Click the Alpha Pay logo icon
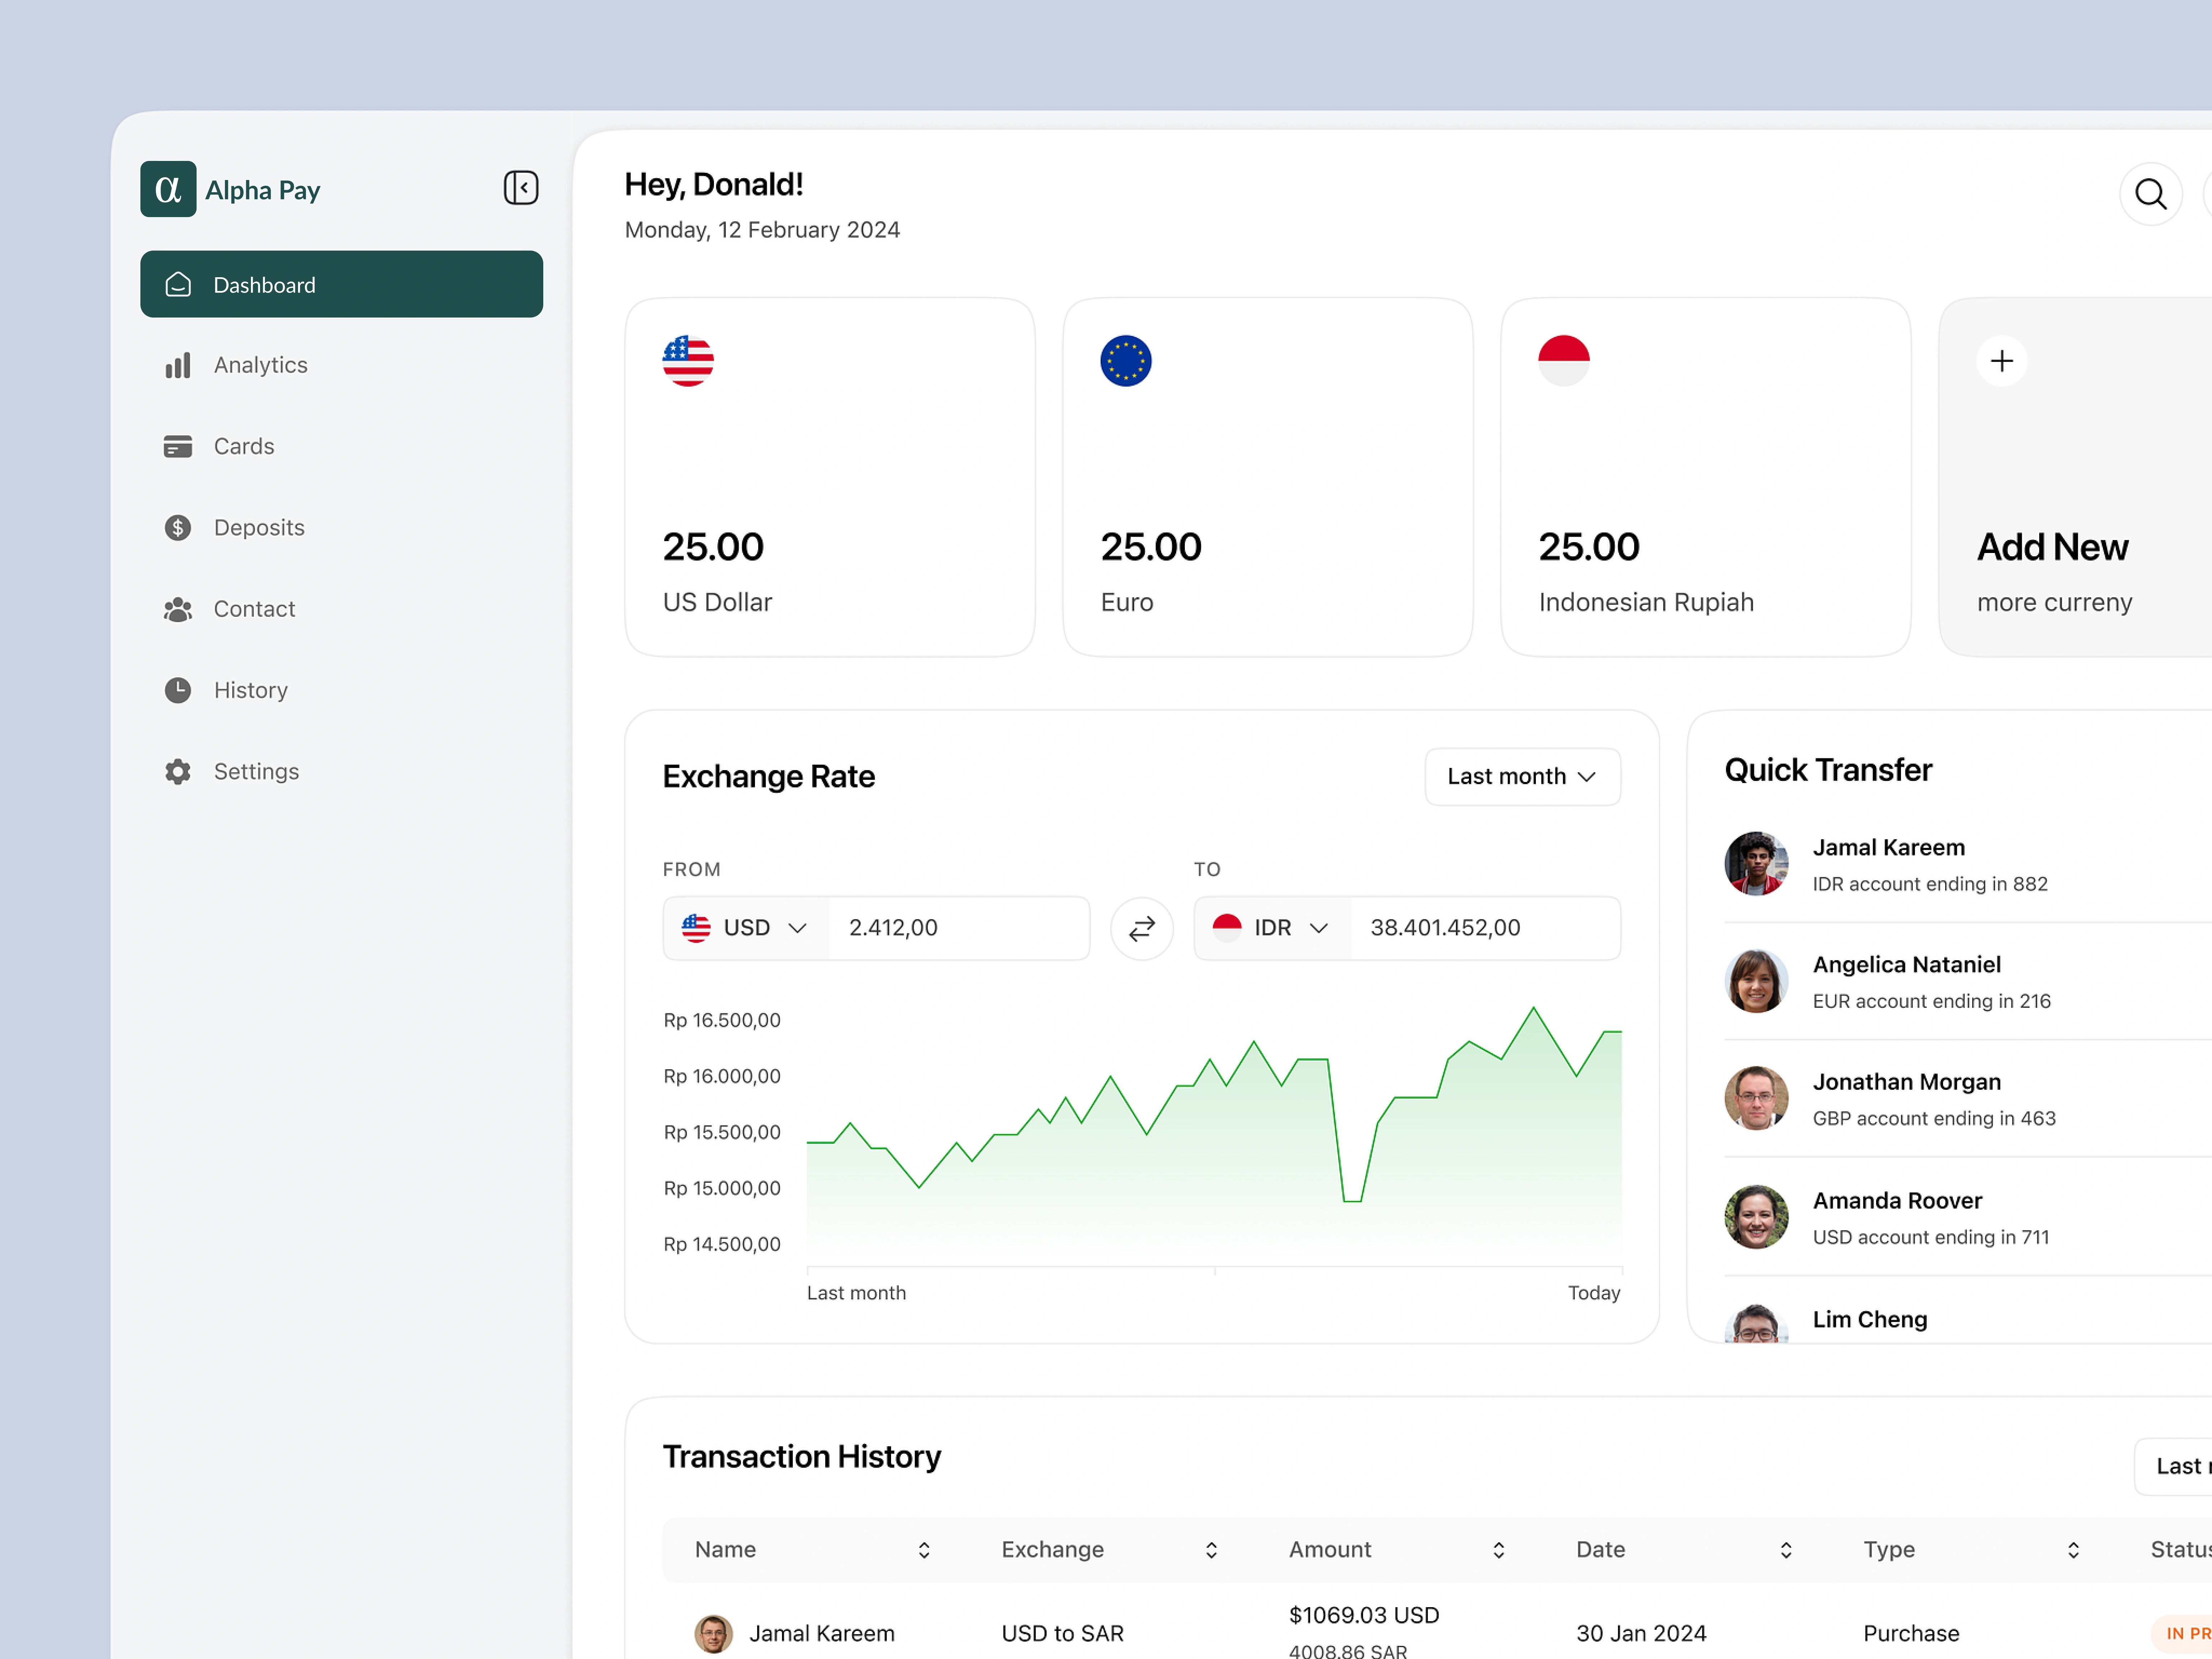The width and height of the screenshot is (2212, 1659). (168, 189)
